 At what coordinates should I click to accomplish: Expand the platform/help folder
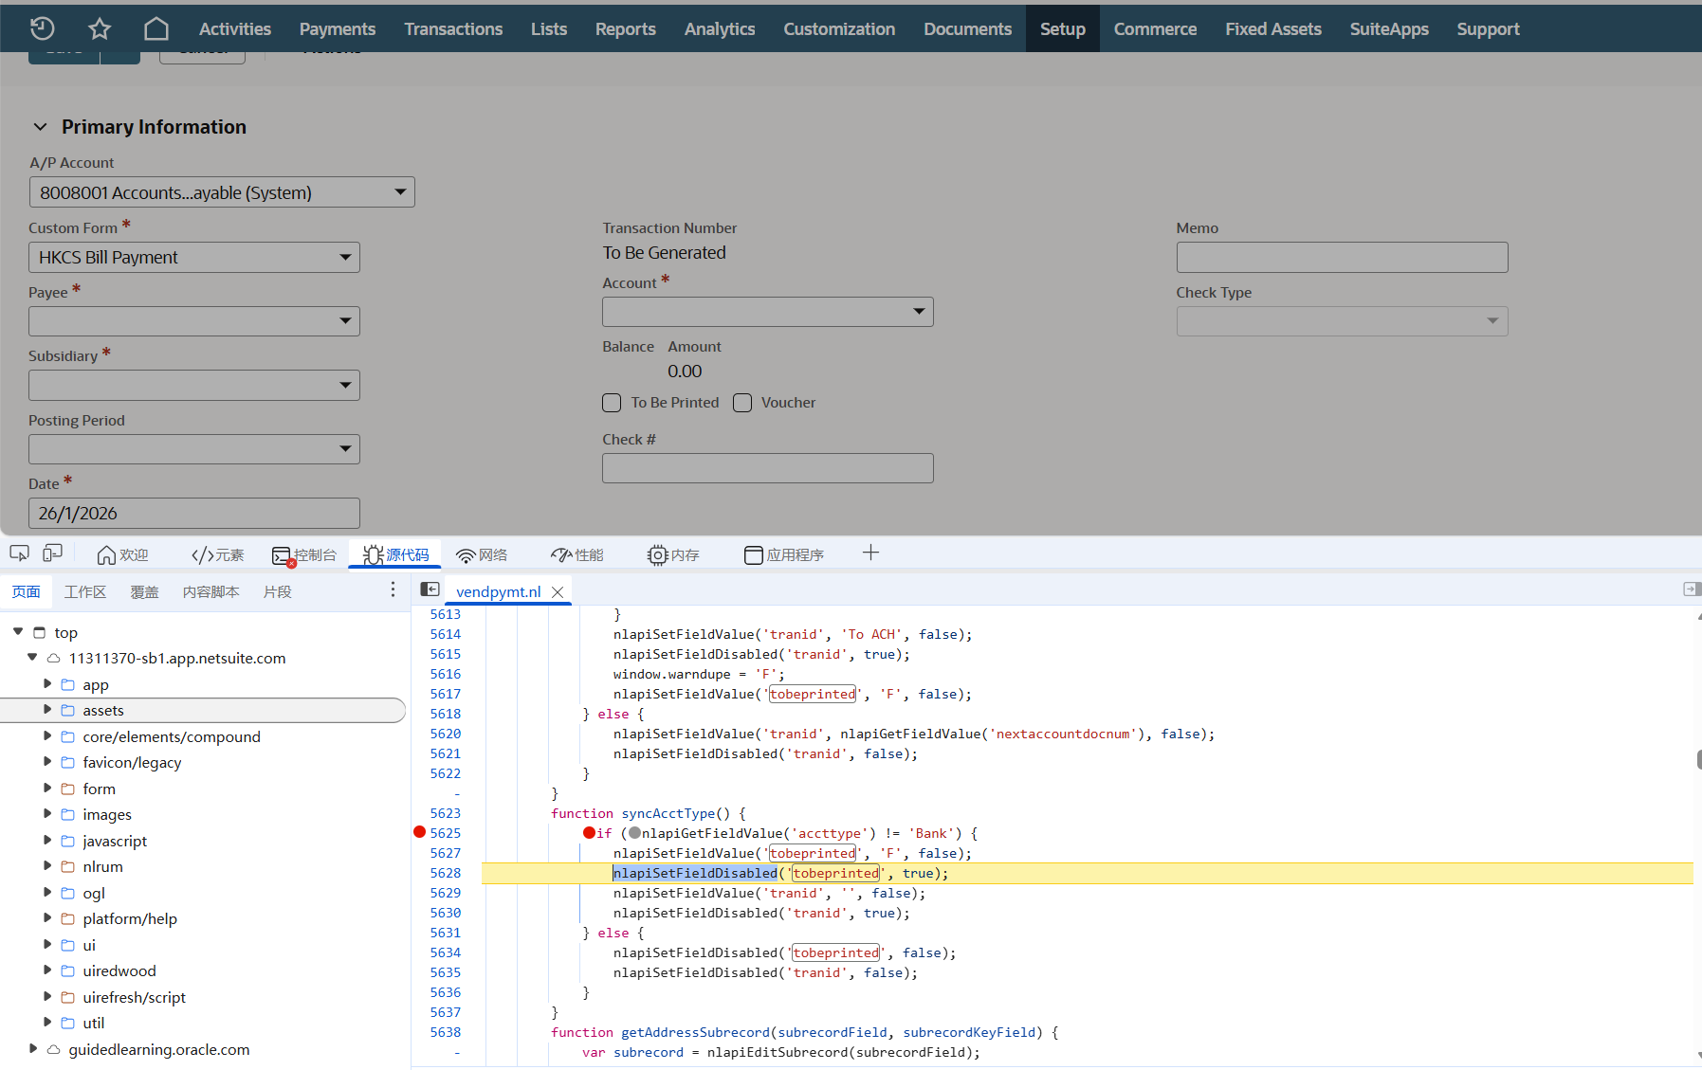[47, 917]
